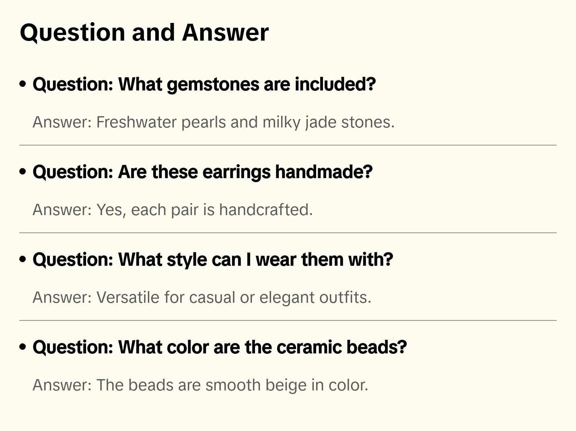
Task: Click the bullet before ceramic beads question
Action: [23, 347]
